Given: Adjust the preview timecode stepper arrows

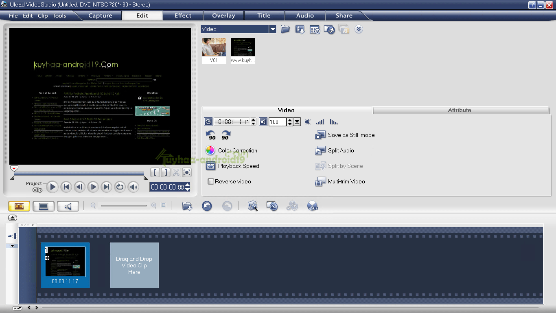Looking at the screenshot, I should [x=187, y=187].
